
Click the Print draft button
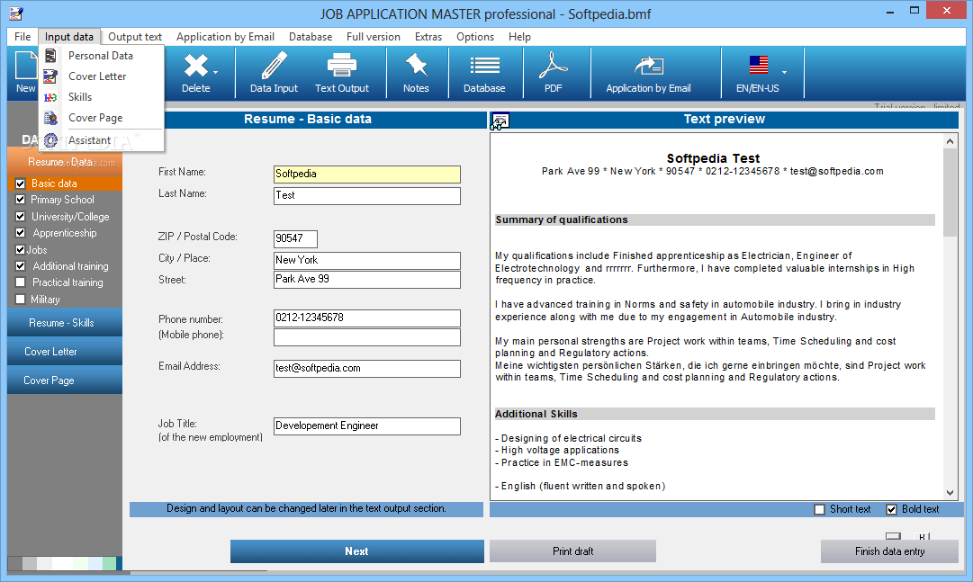(x=572, y=551)
